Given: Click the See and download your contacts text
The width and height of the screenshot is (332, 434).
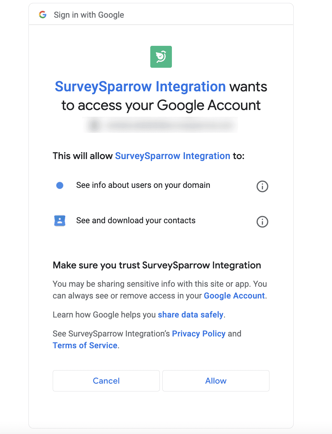Looking at the screenshot, I should (x=136, y=221).
